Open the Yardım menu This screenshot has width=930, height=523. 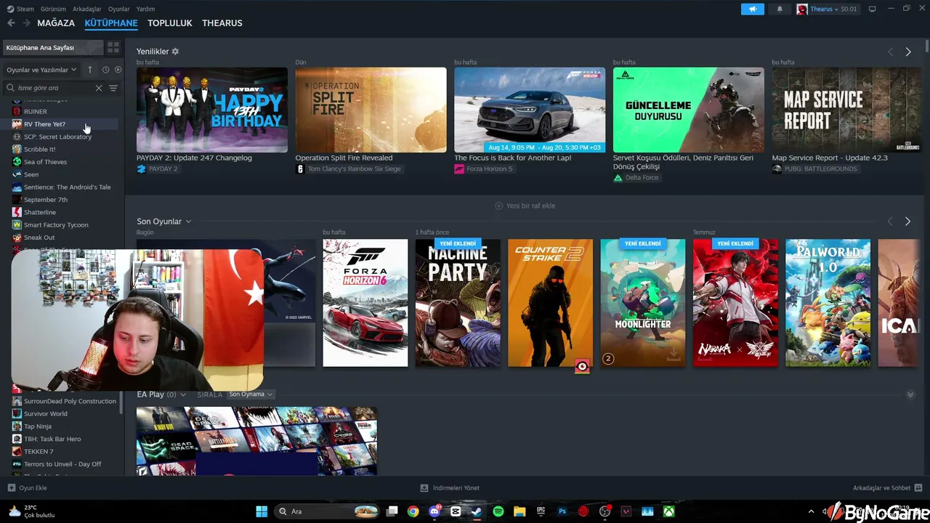point(145,9)
